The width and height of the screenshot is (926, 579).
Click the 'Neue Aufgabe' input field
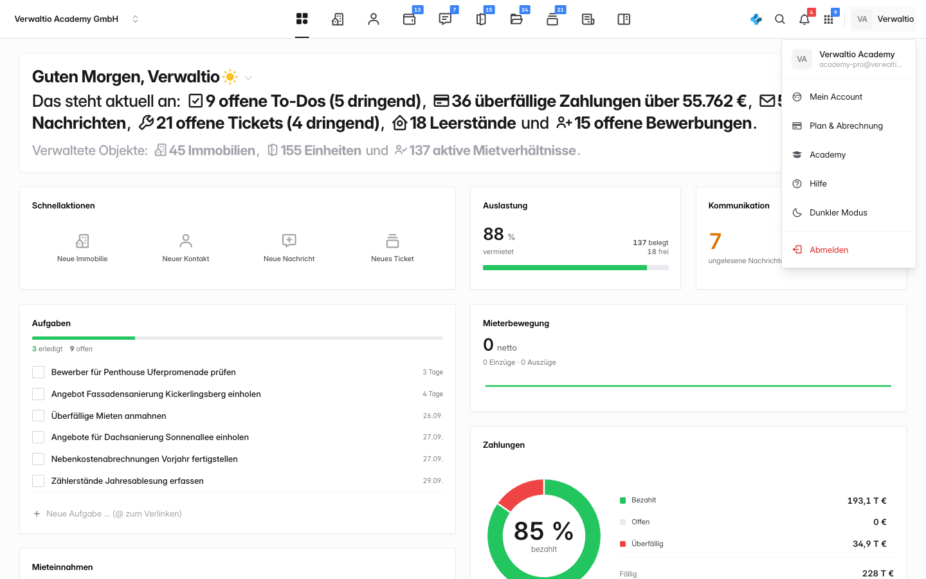[238, 514]
